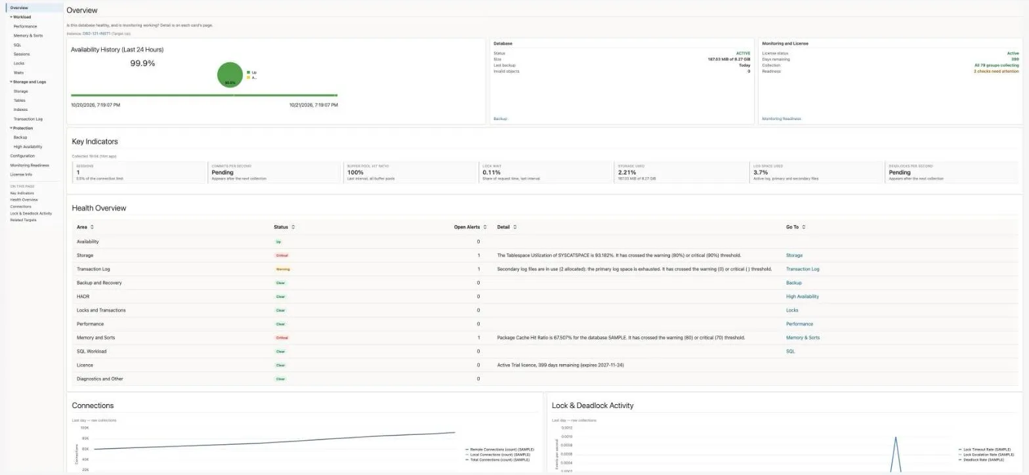Click the Backup link in Database card

point(500,119)
